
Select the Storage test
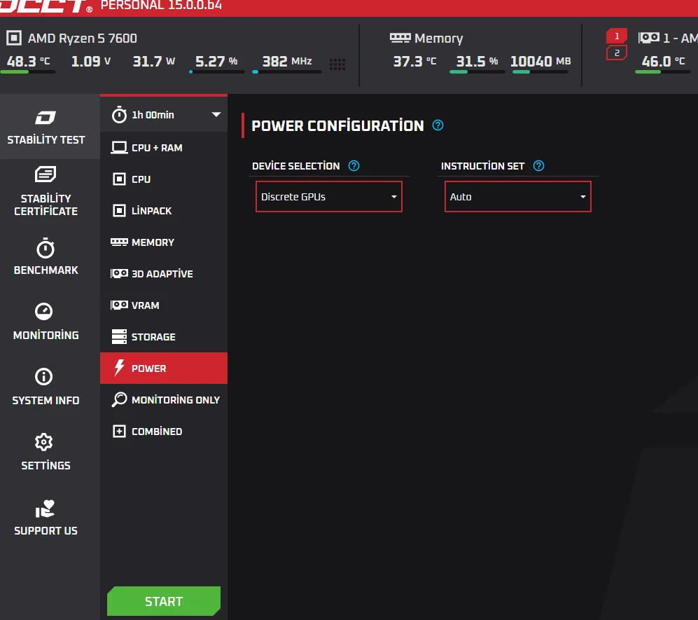(164, 337)
